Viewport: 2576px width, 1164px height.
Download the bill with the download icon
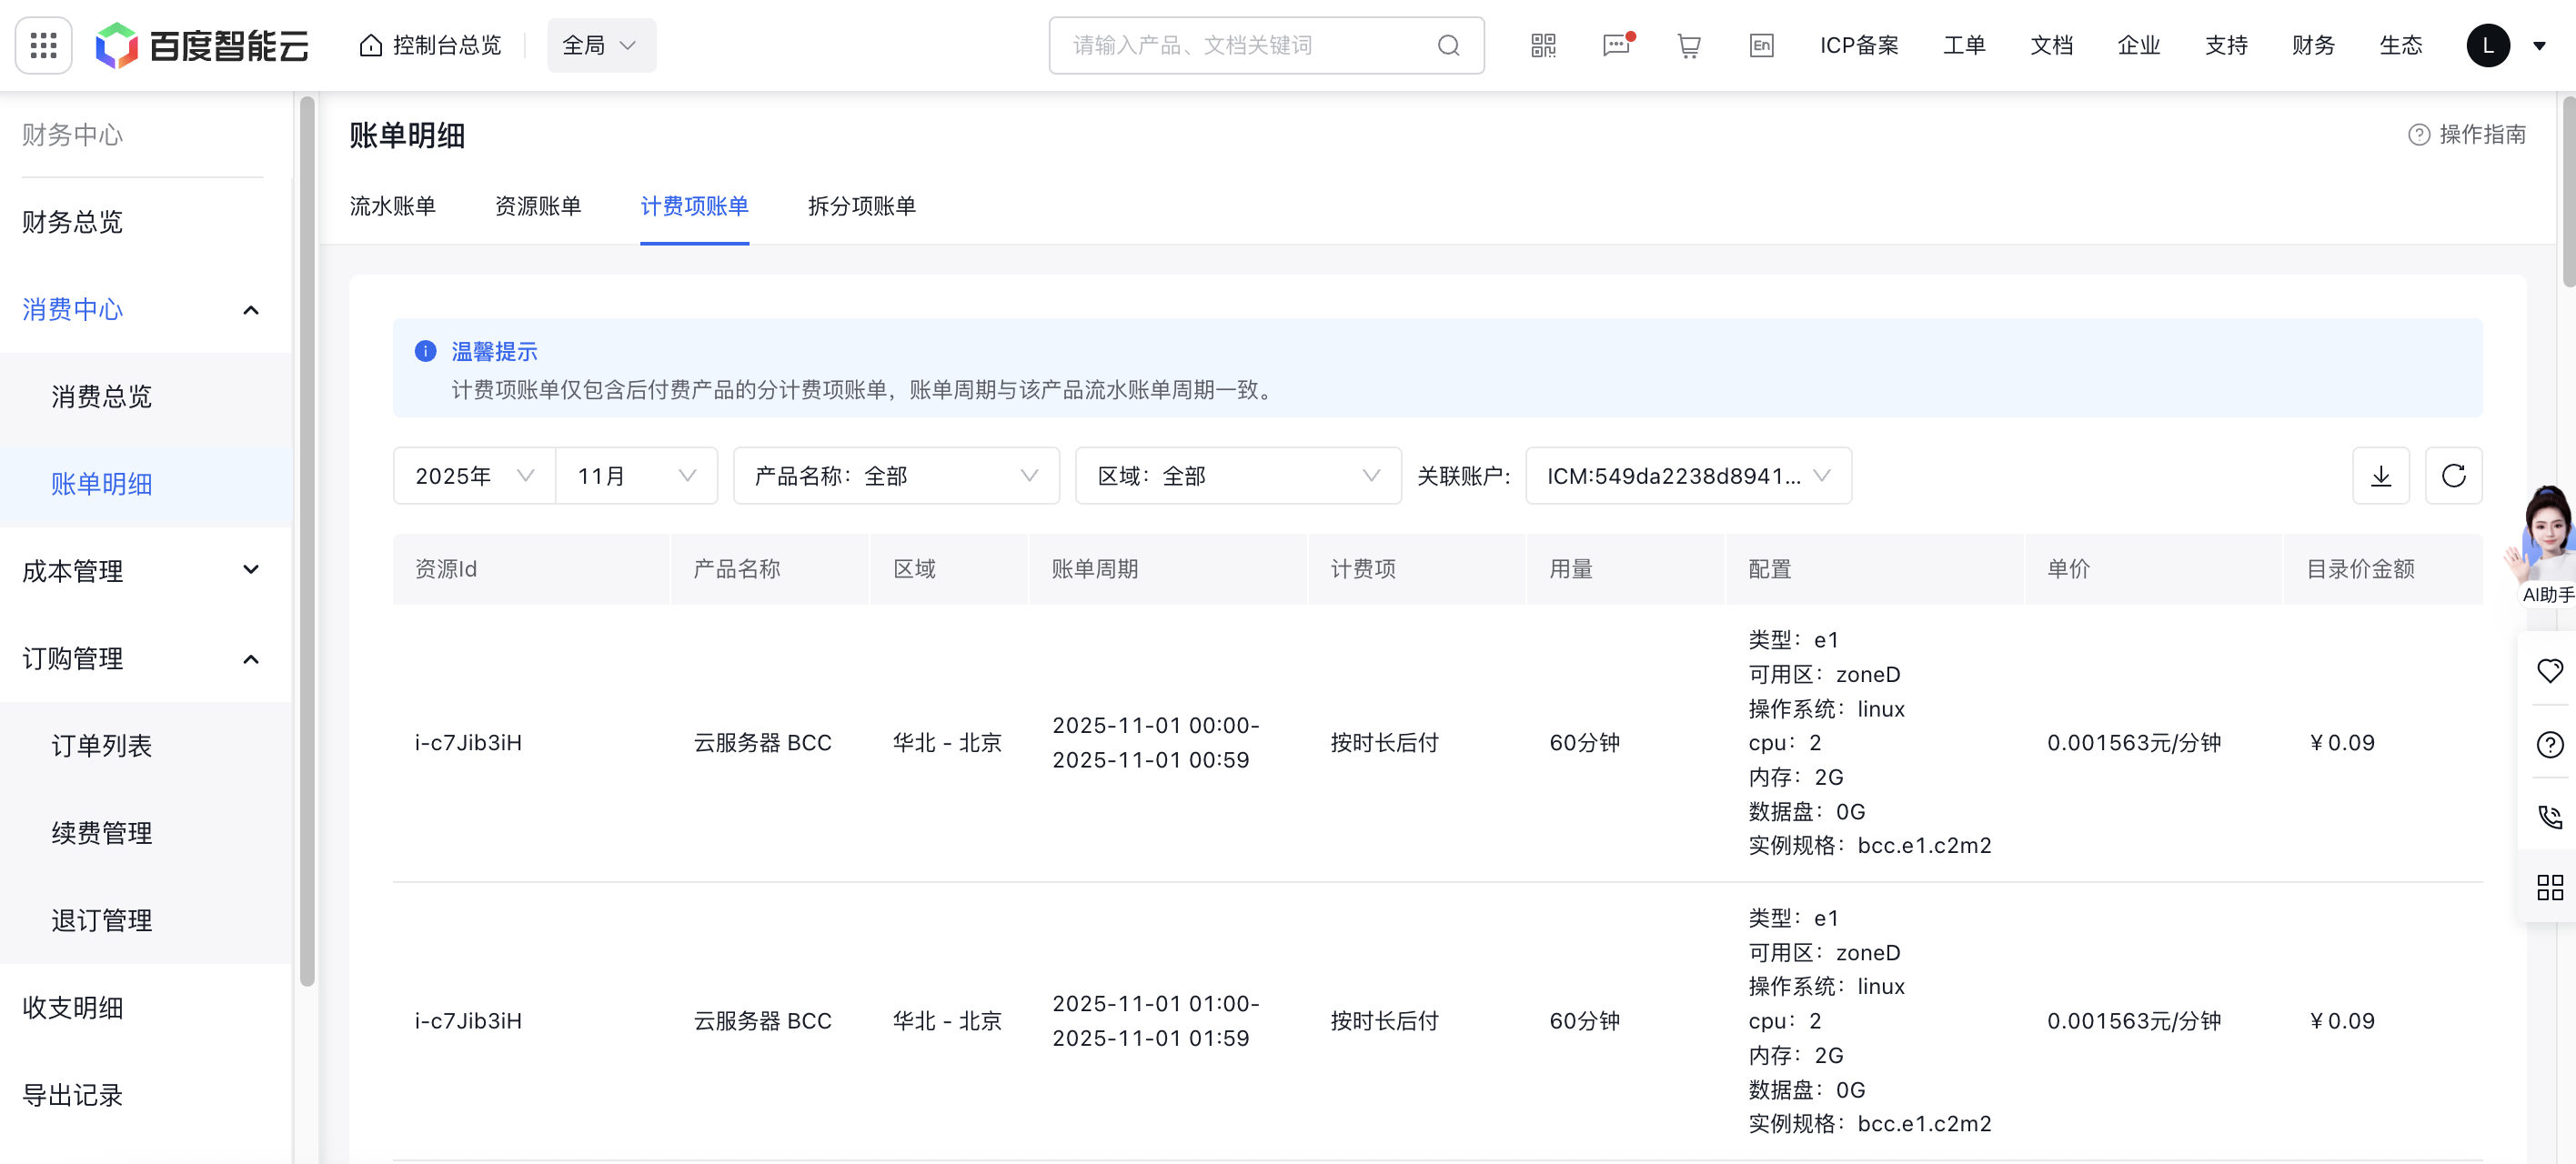tap(2381, 476)
